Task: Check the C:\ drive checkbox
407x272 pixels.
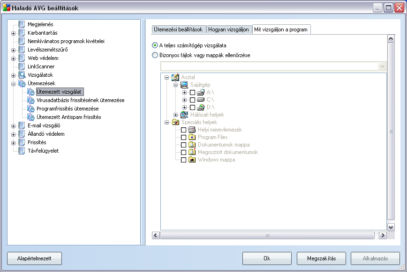Action: (192, 100)
